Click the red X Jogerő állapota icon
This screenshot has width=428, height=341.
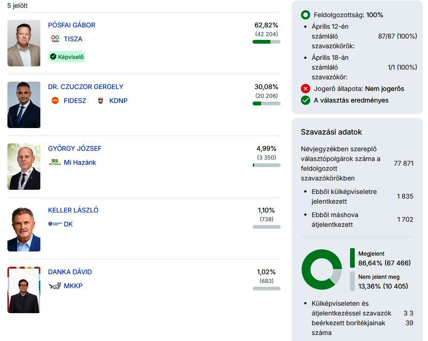pyautogui.click(x=305, y=89)
